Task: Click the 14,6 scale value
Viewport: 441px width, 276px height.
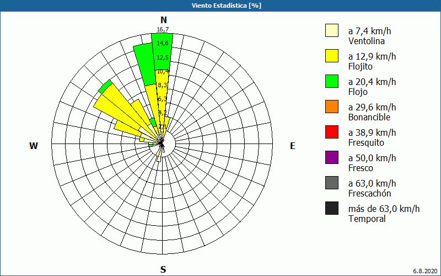Action: [163, 44]
